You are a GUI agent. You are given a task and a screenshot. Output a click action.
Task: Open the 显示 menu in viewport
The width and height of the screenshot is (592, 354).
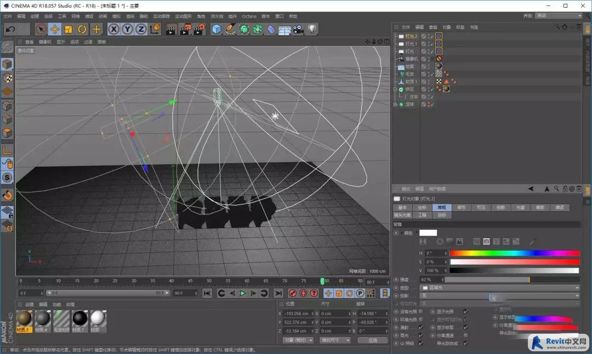point(61,42)
